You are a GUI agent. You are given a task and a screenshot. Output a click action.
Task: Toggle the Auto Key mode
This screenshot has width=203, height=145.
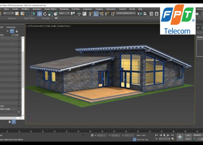[188, 135]
